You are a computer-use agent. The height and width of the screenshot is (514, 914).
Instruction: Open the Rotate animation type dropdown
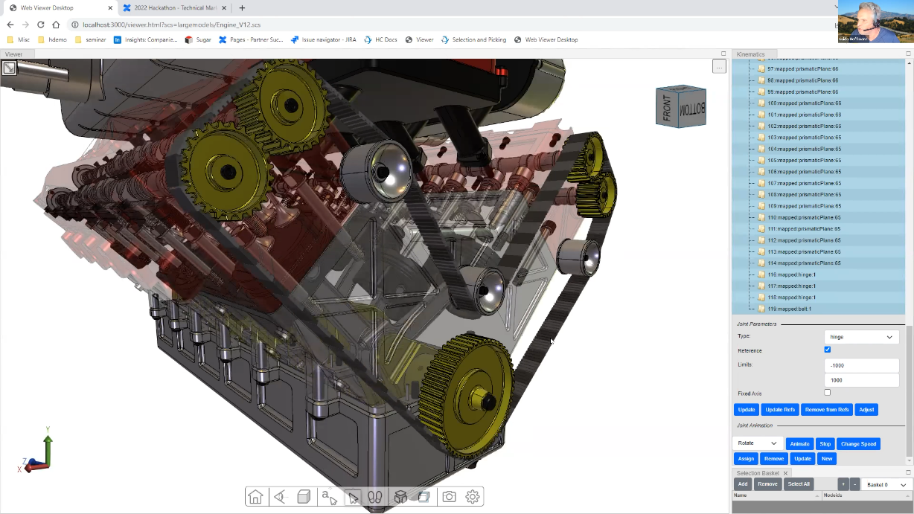click(758, 443)
